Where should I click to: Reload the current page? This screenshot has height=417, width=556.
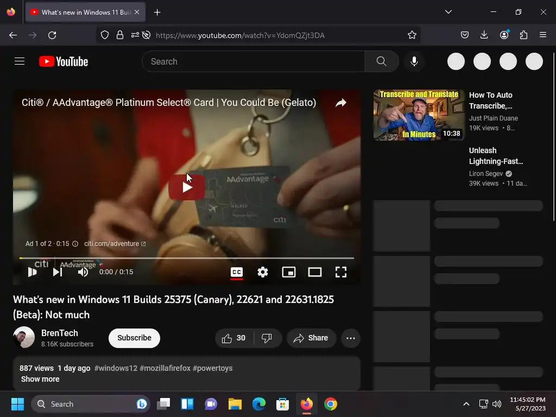[52, 35]
